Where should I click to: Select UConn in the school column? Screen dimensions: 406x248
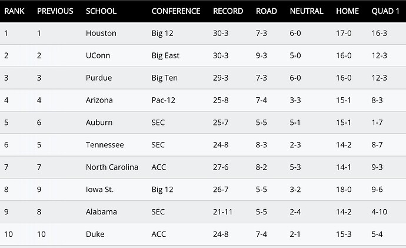(x=98, y=55)
